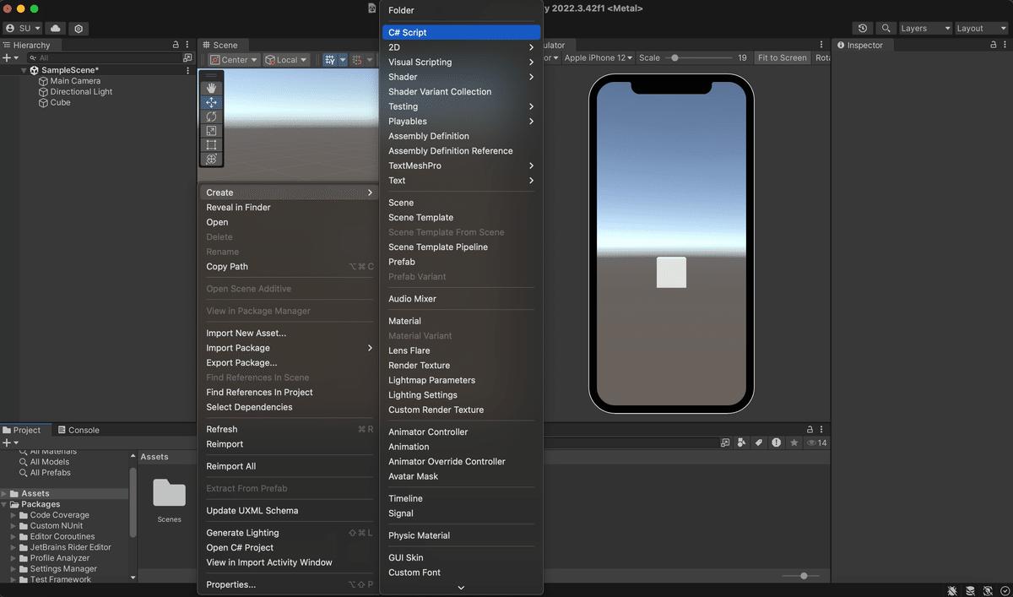Viewport: 1013px width, 597px height.
Task: Choose C# Script from Create submenu
Action: [461, 32]
